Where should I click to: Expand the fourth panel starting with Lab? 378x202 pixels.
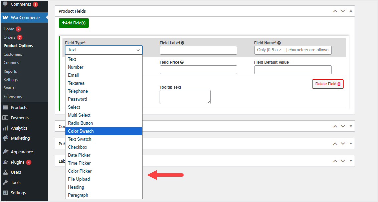tap(351, 161)
